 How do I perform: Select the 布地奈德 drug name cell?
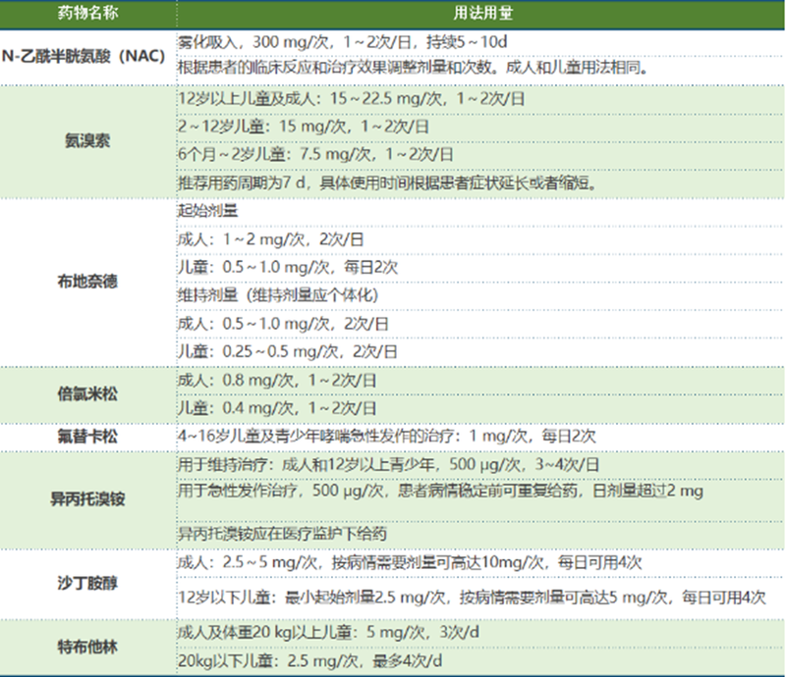click(x=86, y=281)
